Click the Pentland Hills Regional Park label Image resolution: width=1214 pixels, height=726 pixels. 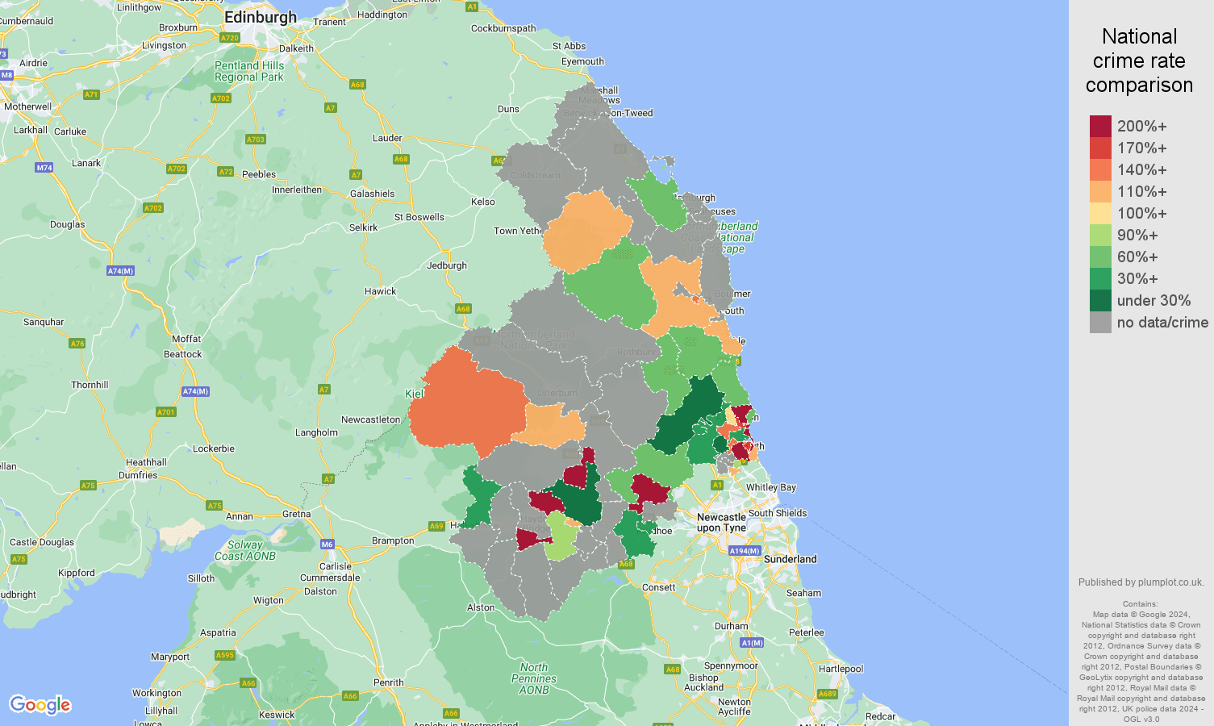tap(249, 71)
